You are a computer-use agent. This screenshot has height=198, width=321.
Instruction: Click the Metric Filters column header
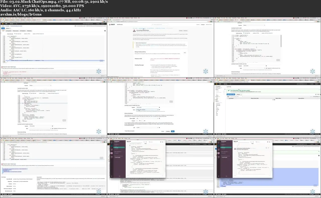tap(278, 98)
